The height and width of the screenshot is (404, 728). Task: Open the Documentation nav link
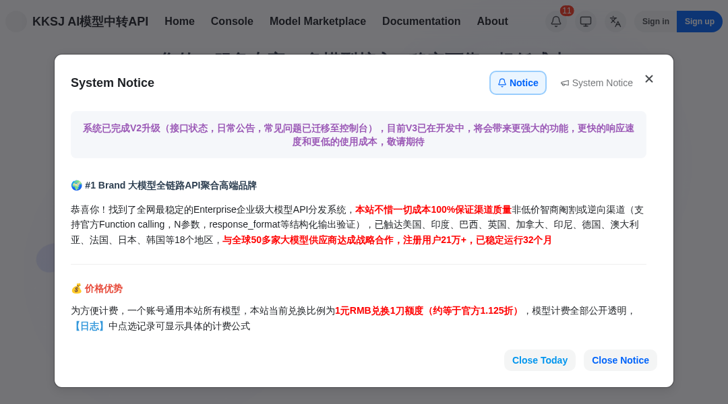[x=421, y=22]
